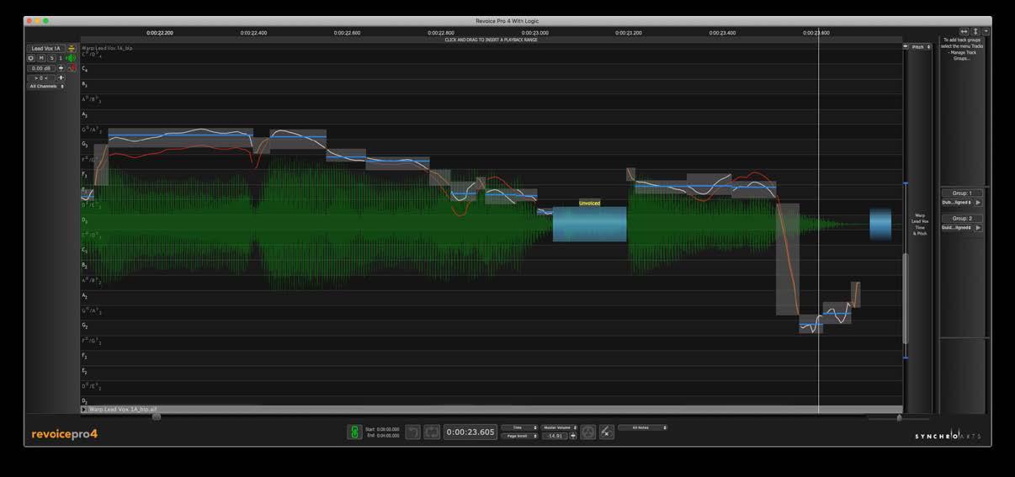Click the Warp Lead Vox Time & Pitch process label
The height and width of the screenshot is (477, 1015).
click(921, 225)
